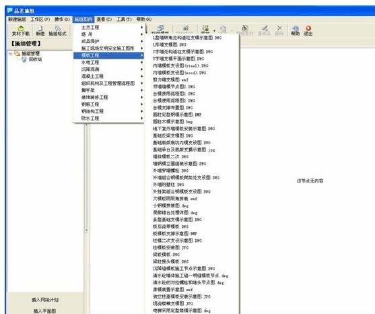The image size is (375, 314).
Task: Pick 大模板阴阳角拼装.wmf
Action: pos(175,199)
